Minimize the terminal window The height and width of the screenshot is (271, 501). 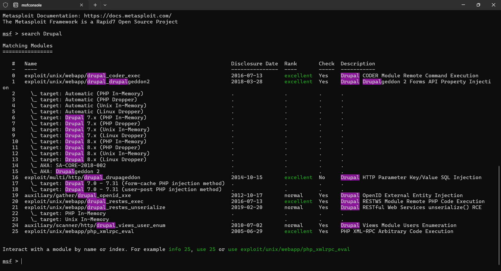pyautogui.click(x=463, y=5)
